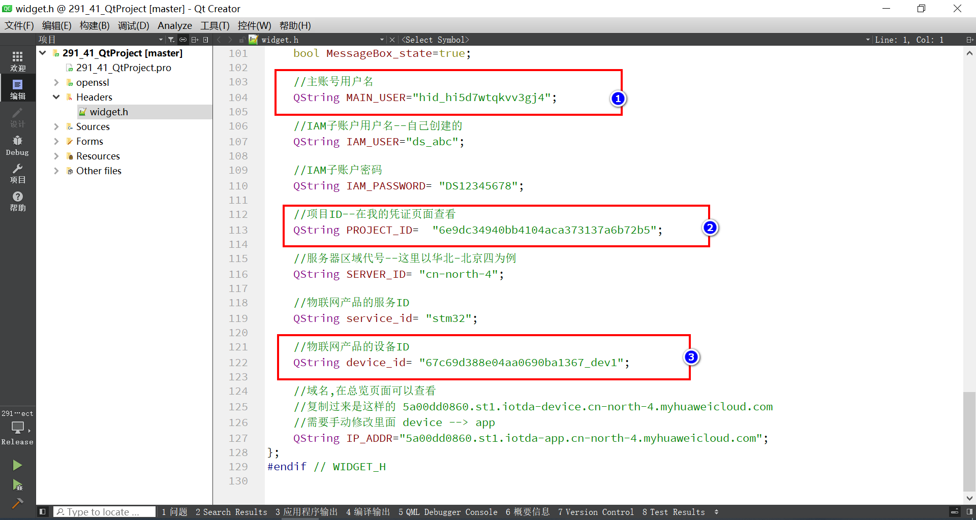
Task: Open the output panes selector arrows
Action: point(716,512)
